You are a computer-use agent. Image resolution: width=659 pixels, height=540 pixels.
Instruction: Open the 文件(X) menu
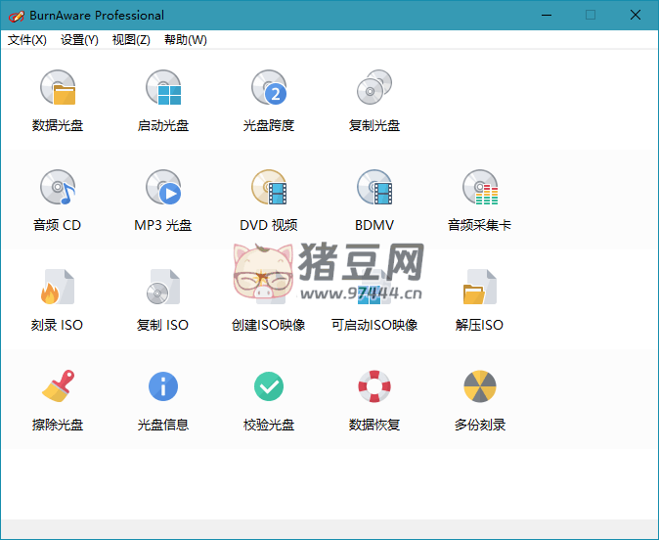[x=27, y=40]
